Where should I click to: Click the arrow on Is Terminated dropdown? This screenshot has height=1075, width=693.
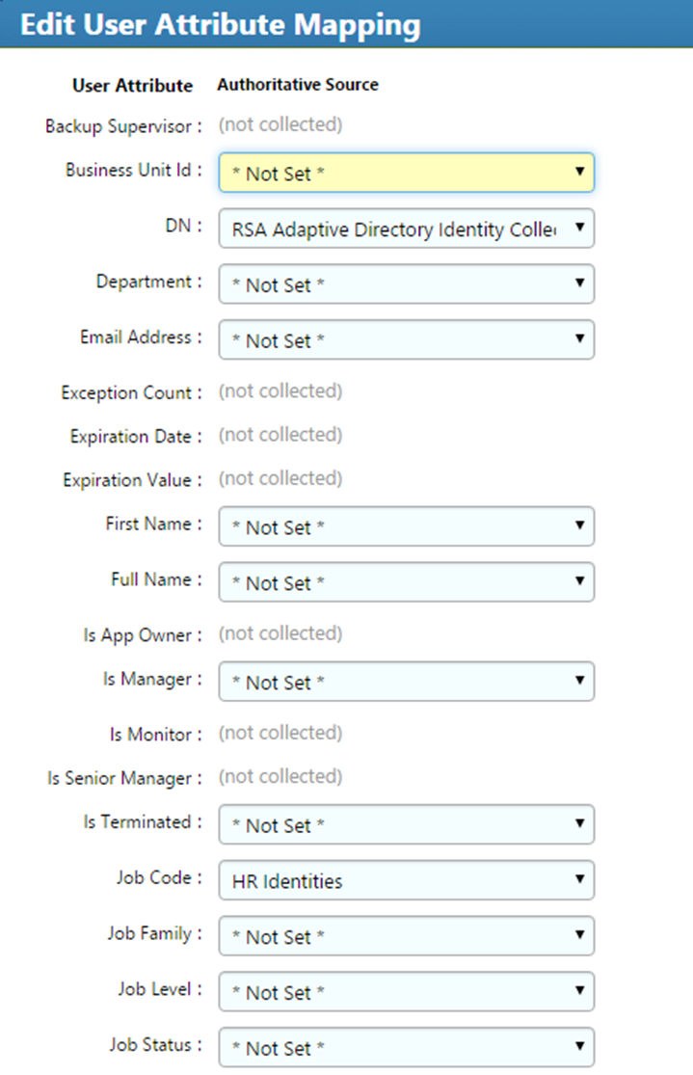tap(581, 824)
